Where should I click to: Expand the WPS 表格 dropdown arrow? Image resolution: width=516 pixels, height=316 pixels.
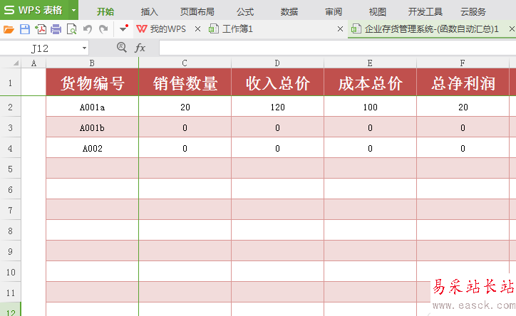[73, 10]
